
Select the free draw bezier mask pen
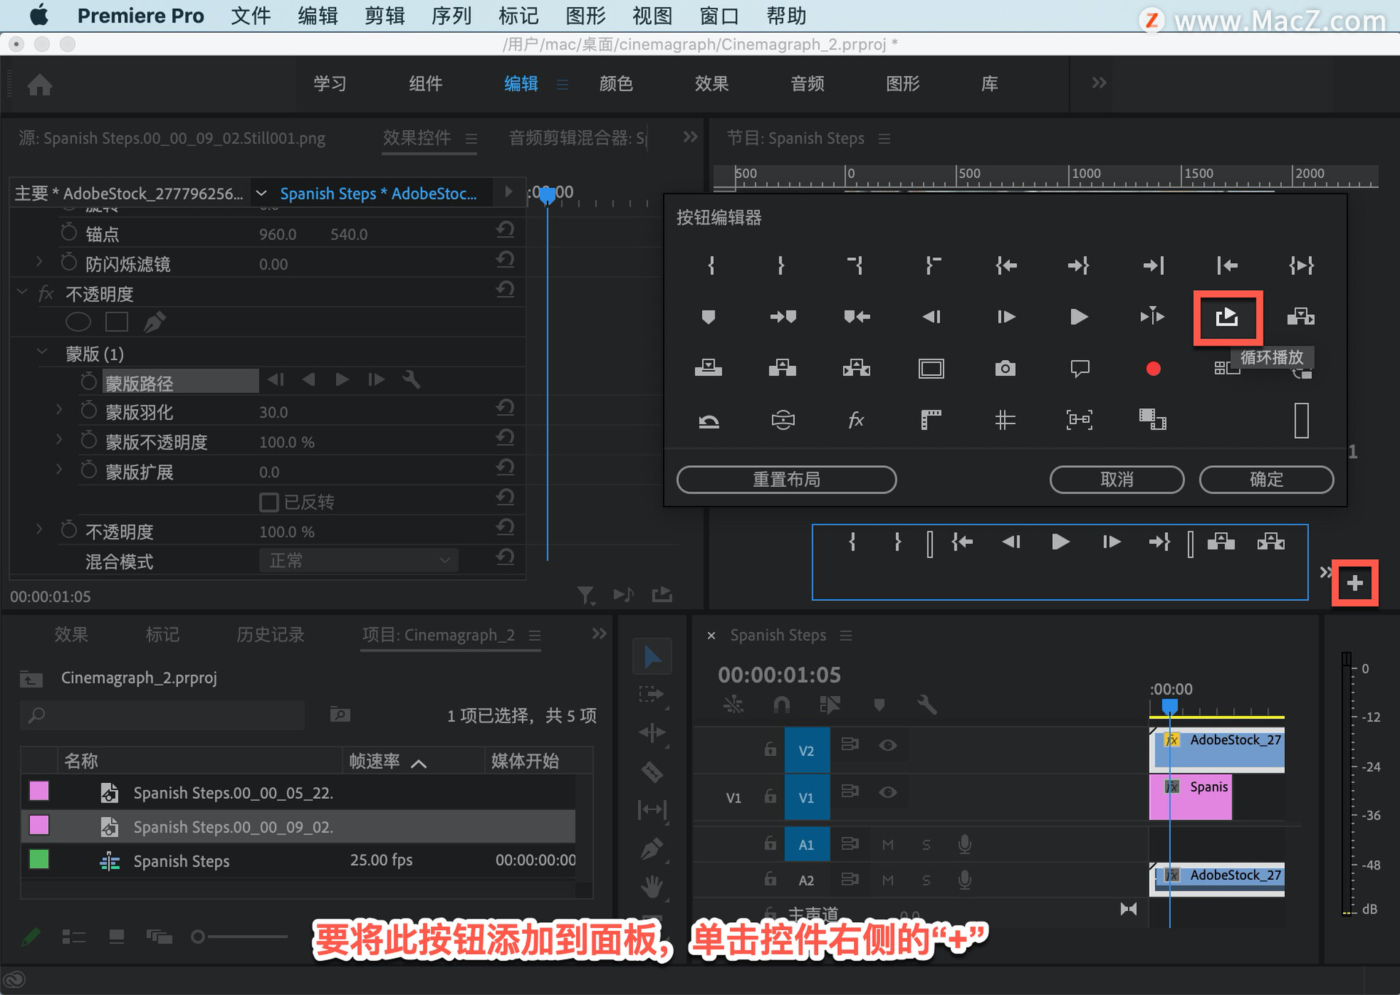[155, 321]
